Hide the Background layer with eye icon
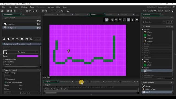 (38, 28)
